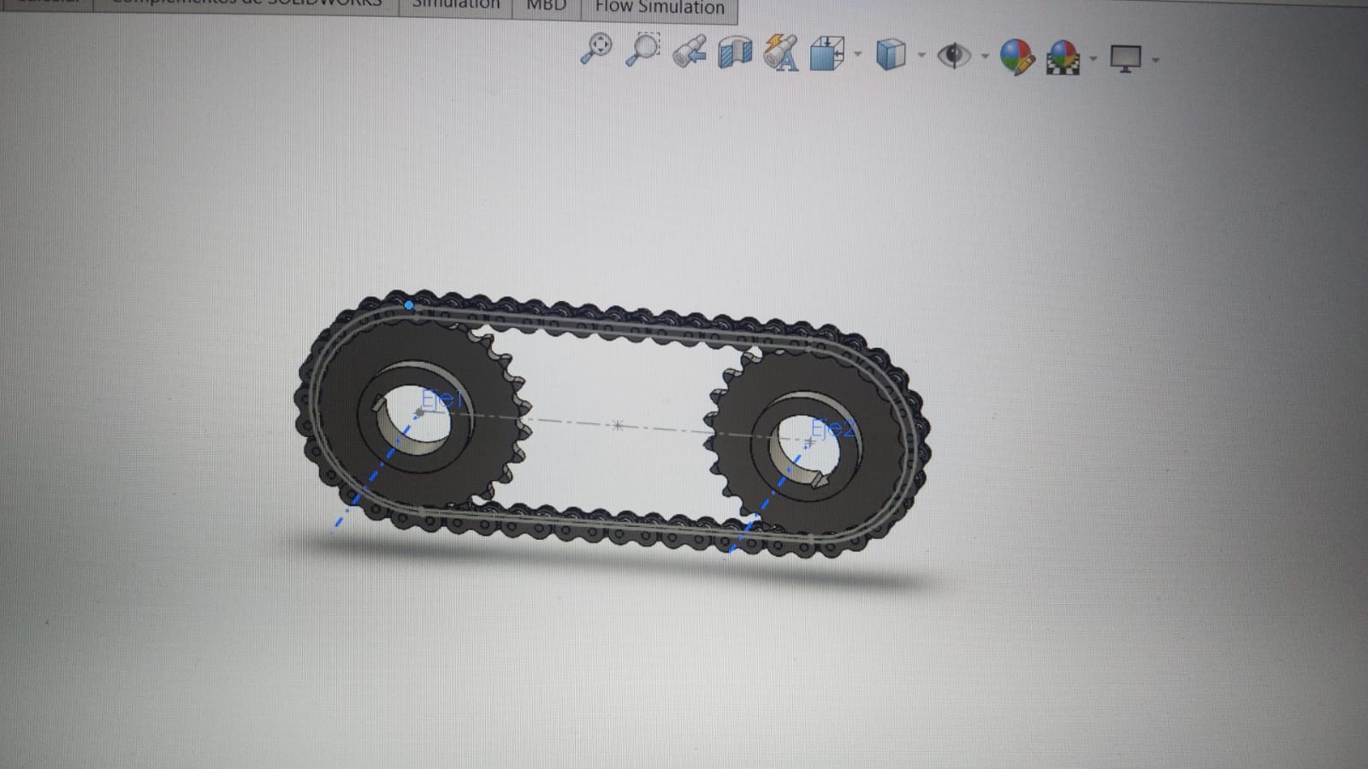1368x769 pixels.
Task: Select the Eje1 axis label
Action: click(x=443, y=399)
